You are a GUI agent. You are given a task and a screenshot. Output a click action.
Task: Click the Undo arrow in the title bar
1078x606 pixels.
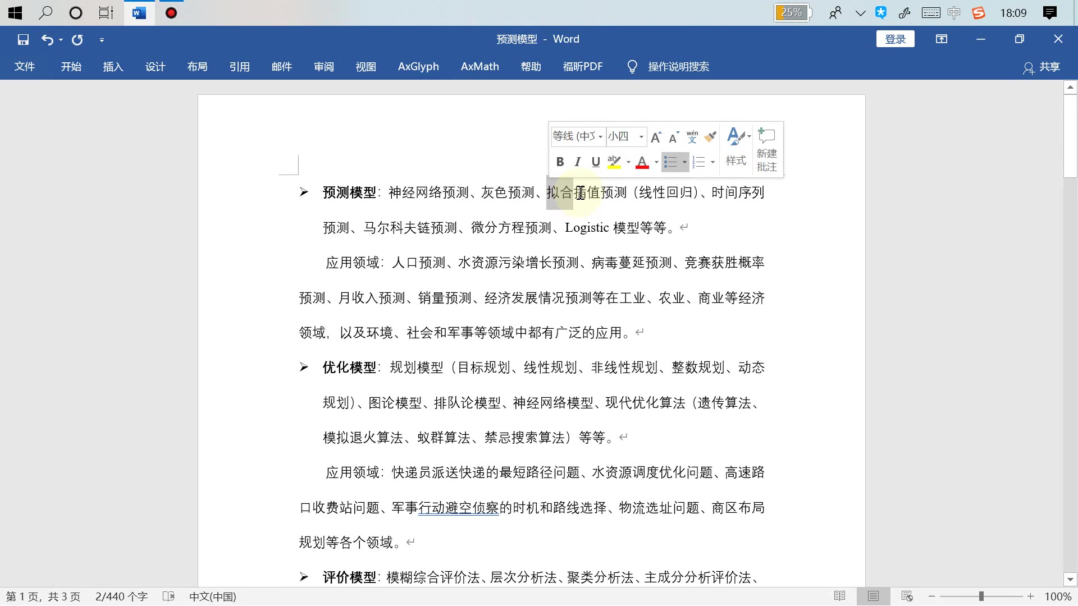click(x=47, y=39)
